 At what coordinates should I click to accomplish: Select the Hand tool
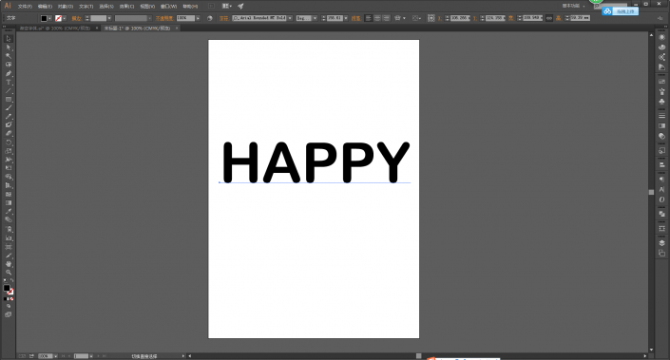tap(9, 264)
